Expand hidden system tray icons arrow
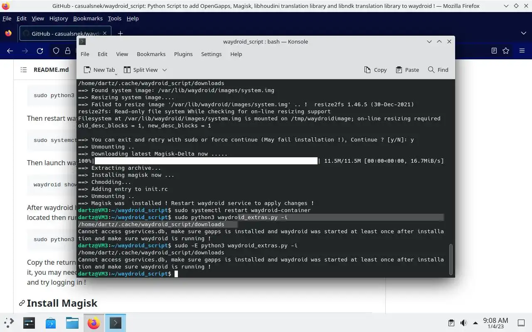Image resolution: width=532 pixels, height=332 pixels. (x=475, y=322)
